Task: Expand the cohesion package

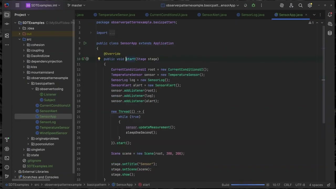Action: click(x=24, y=45)
